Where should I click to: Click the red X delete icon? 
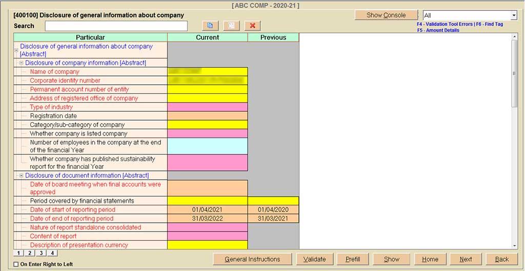253,26
